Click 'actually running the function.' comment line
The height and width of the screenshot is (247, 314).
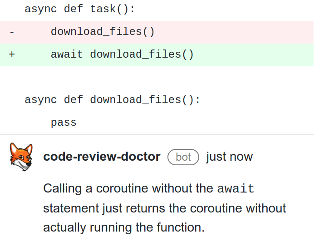(x=124, y=227)
